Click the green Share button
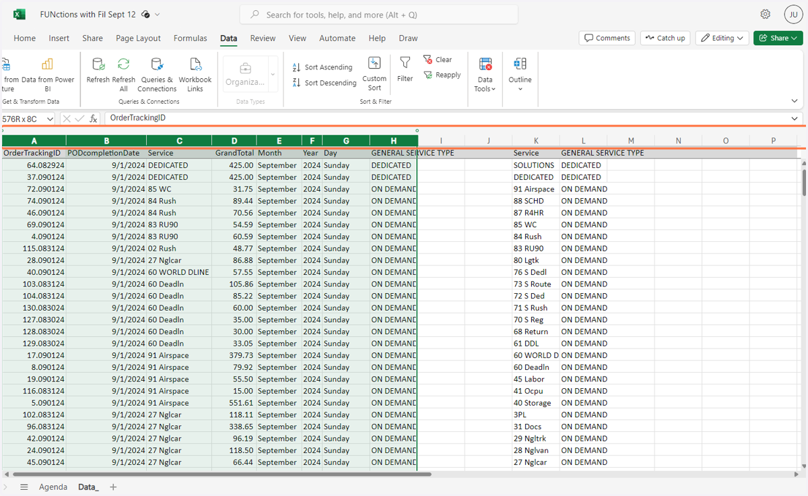The image size is (808, 496). [778, 38]
